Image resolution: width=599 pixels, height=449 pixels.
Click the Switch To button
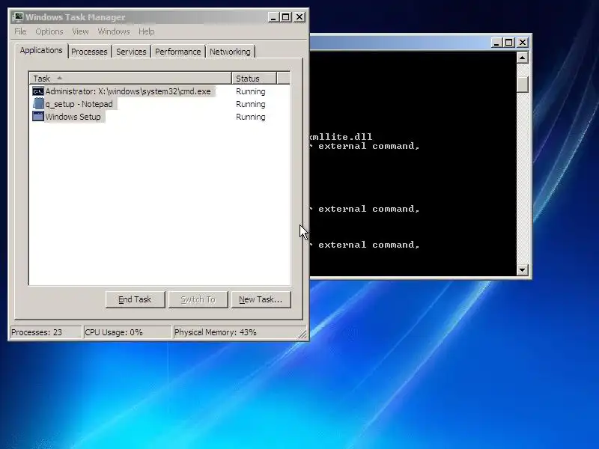pyautogui.click(x=198, y=299)
